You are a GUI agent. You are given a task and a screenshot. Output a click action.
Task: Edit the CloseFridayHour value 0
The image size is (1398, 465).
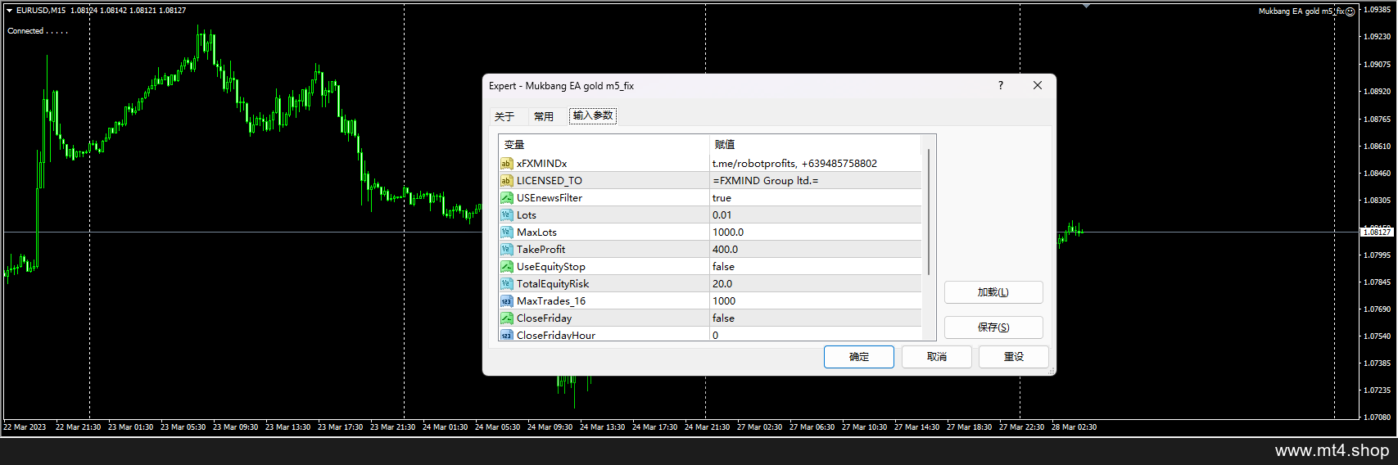coord(816,335)
